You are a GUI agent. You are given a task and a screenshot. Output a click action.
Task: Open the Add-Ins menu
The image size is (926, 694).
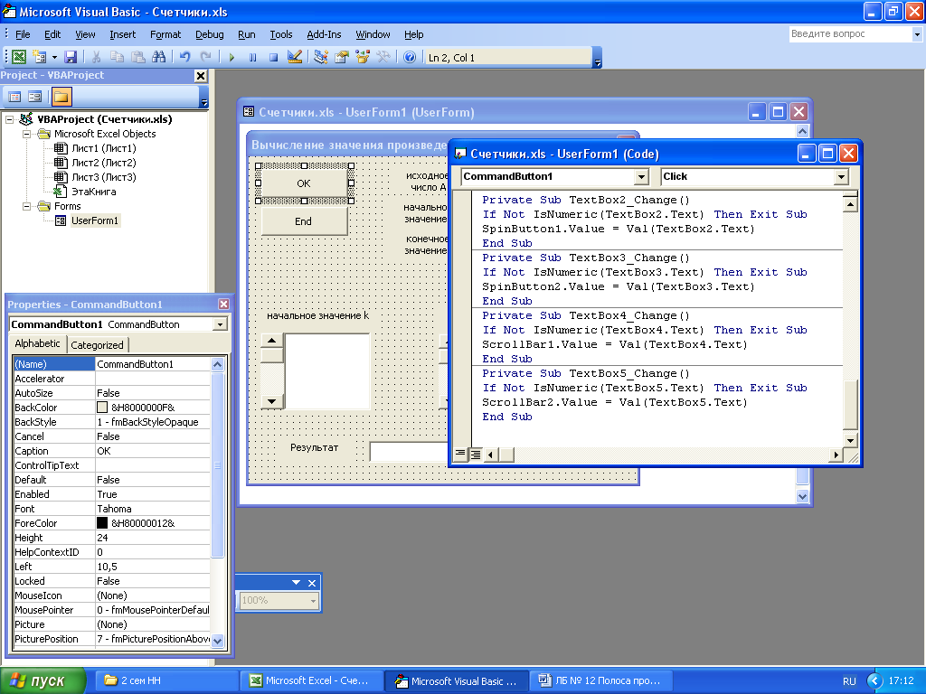point(324,34)
